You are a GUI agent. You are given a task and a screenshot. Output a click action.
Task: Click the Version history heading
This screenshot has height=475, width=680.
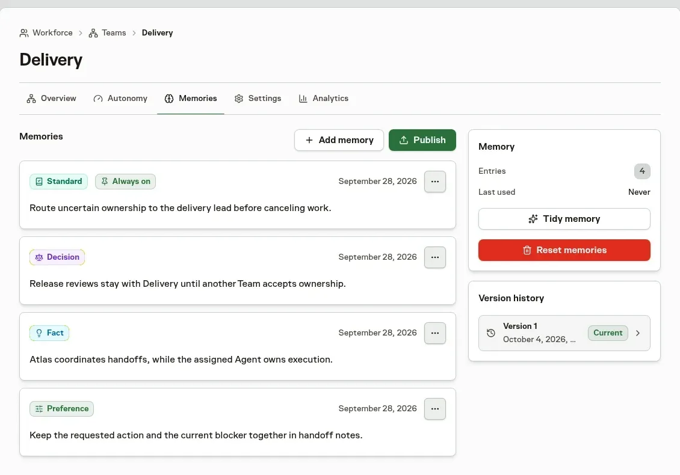[x=511, y=298]
